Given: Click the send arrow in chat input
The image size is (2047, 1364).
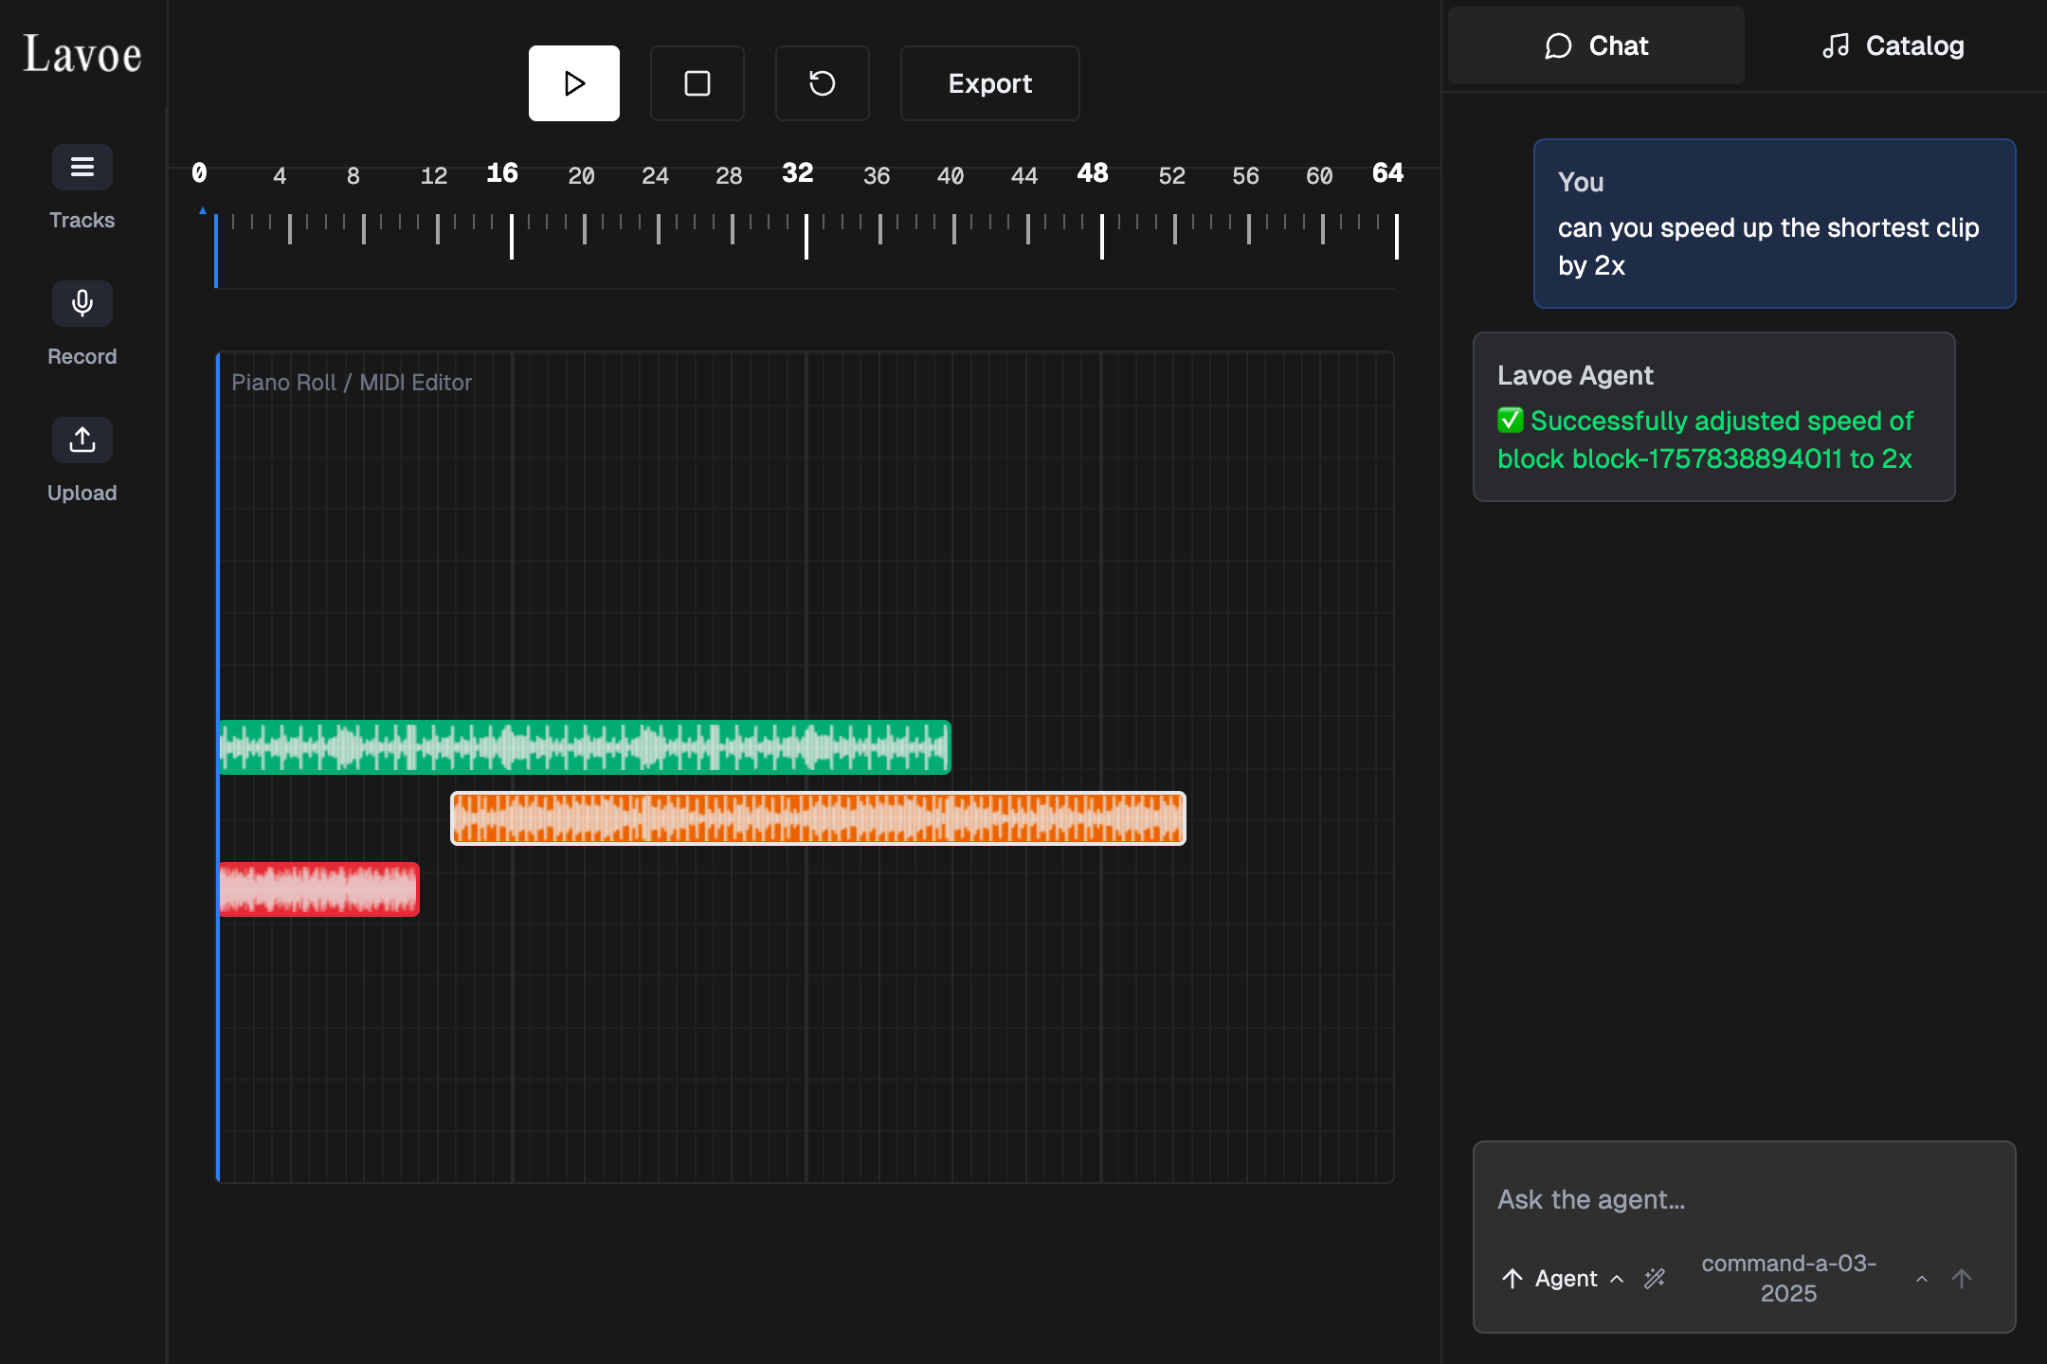Looking at the screenshot, I should [x=1962, y=1279].
